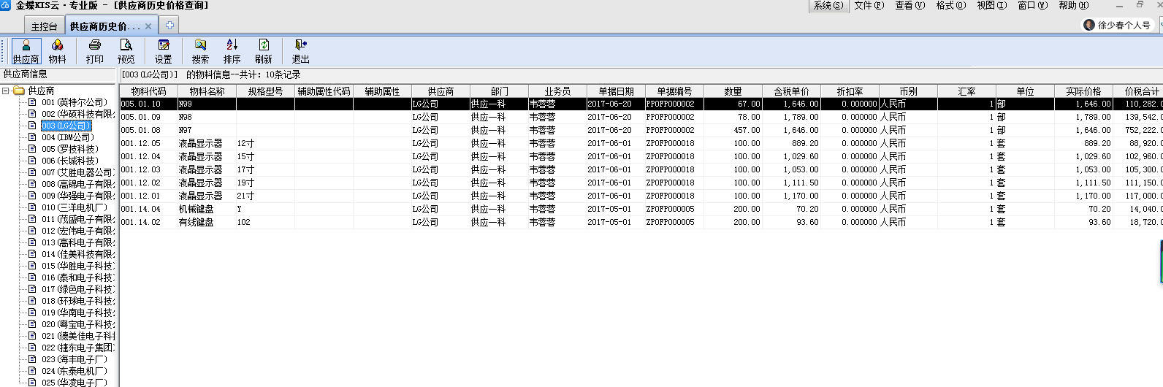Click the user avatar 徐少春个人号
This screenshot has width=1163, height=387.
point(1089,25)
